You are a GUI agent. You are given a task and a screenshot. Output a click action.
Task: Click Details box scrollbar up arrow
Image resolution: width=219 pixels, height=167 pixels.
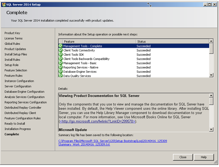pyautogui.click(x=211, y=95)
